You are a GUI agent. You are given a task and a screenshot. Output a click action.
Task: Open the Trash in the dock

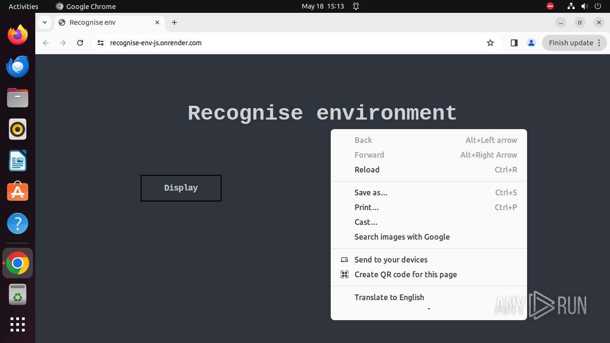click(x=18, y=294)
